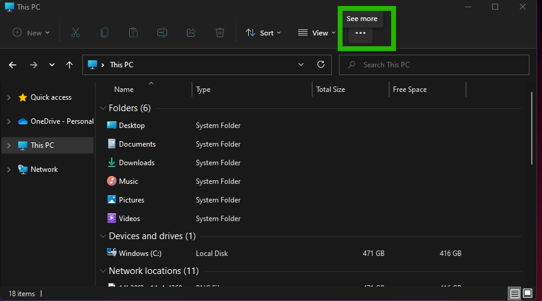Click the Videos folder icon
The image size is (542, 301).
click(111, 219)
